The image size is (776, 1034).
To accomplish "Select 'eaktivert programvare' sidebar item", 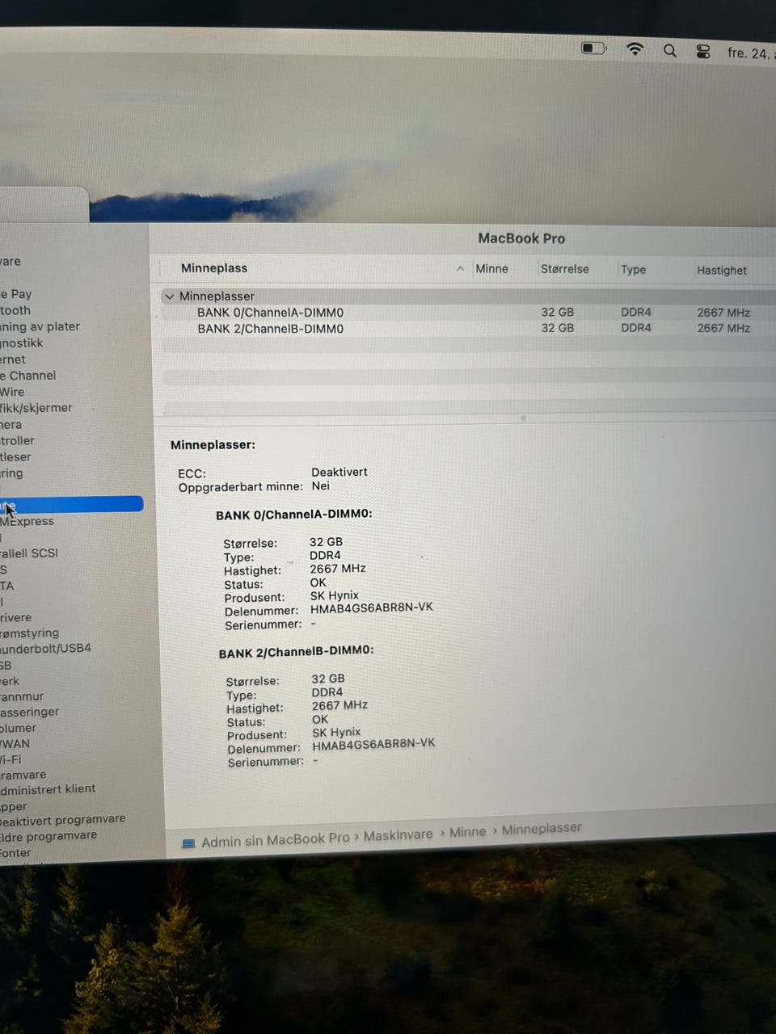I will point(63,819).
